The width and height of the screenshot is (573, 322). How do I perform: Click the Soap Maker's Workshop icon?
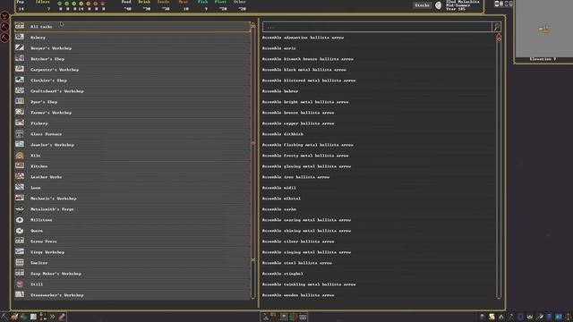point(20,274)
